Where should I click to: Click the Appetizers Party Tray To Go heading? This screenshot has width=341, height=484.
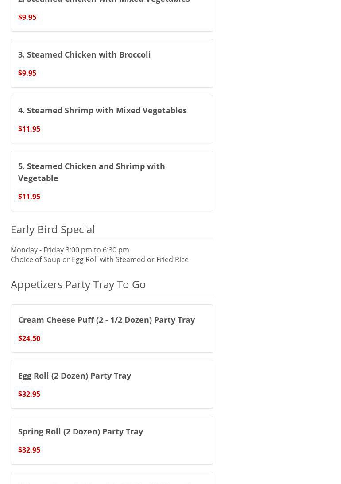pyautogui.click(x=78, y=284)
